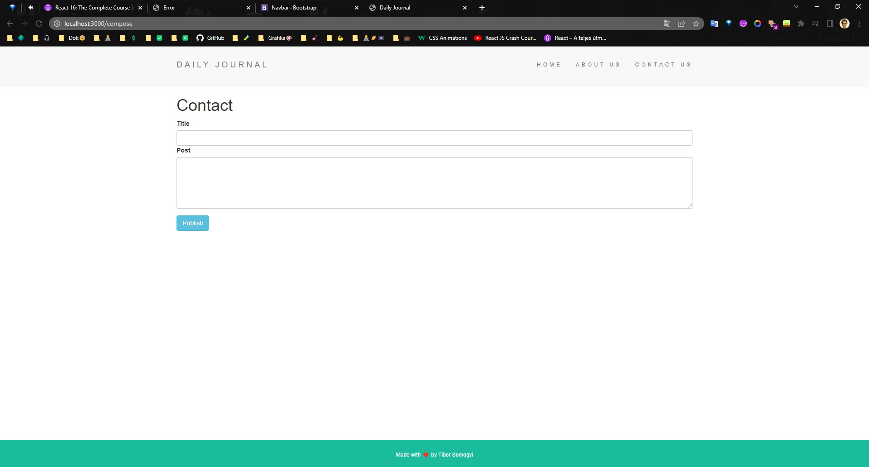Click the reload page icon
The height and width of the screenshot is (467, 869).
pyautogui.click(x=39, y=24)
